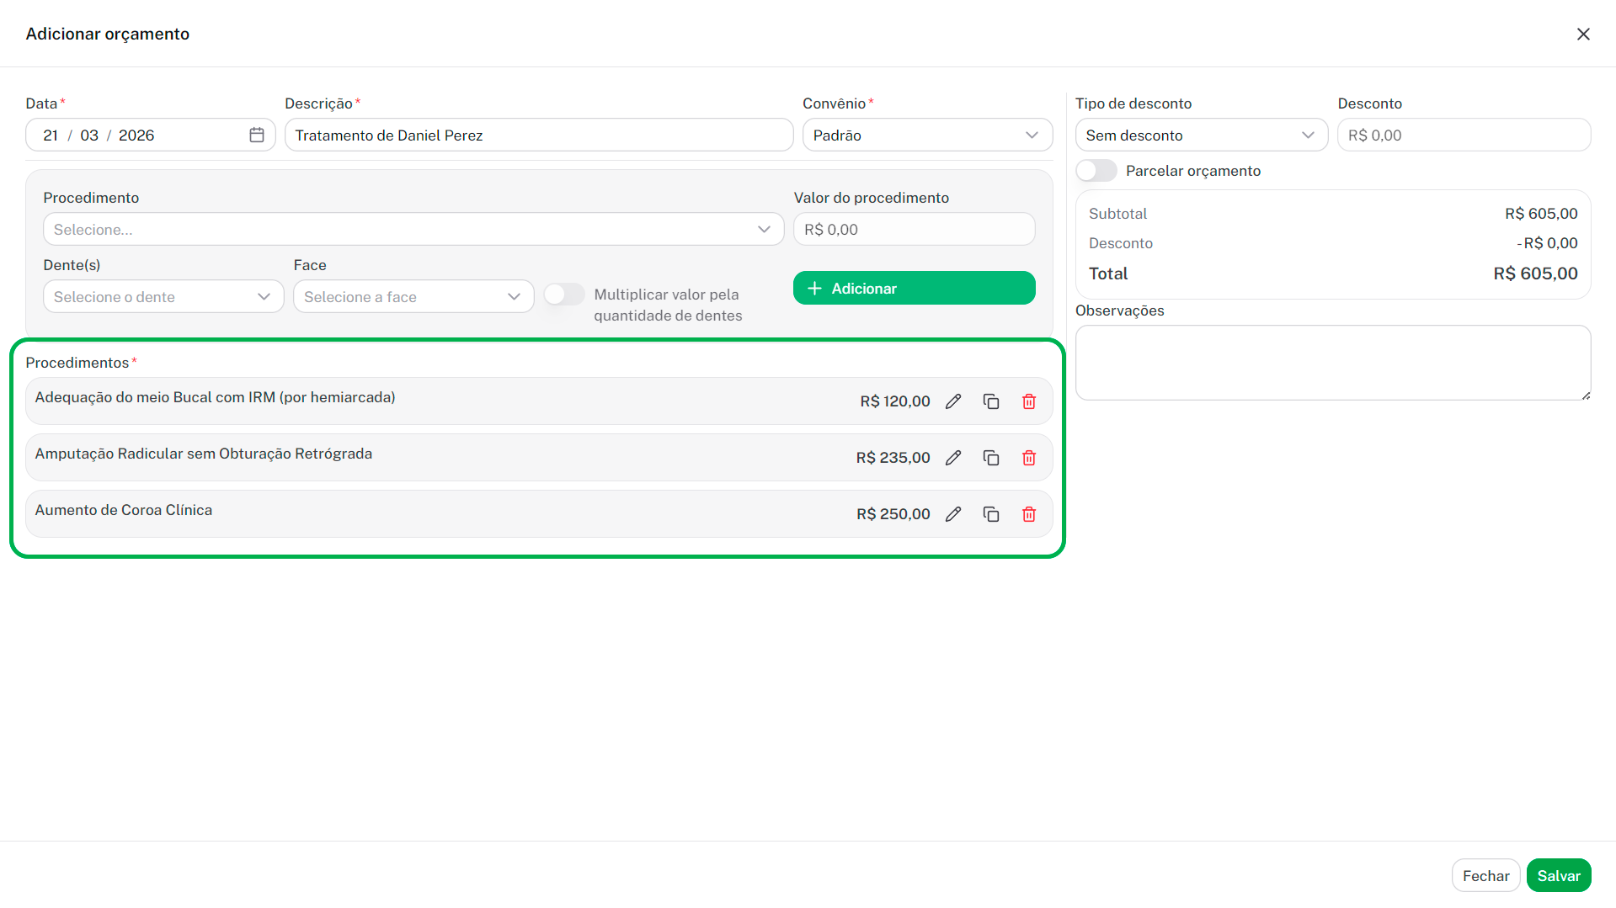This screenshot has height=908, width=1616.
Task: Open the Procedimento dropdown
Action: [413, 229]
